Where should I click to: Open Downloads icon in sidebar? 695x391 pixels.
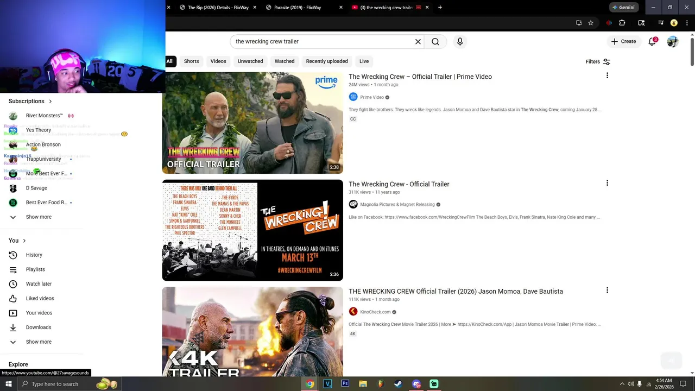click(x=13, y=327)
